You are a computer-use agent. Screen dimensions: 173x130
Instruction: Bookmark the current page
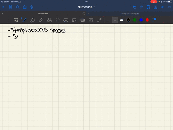coord(148,7)
